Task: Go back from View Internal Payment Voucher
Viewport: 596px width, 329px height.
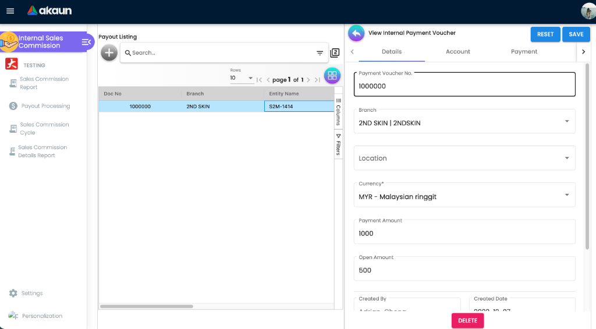Action: click(356, 33)
